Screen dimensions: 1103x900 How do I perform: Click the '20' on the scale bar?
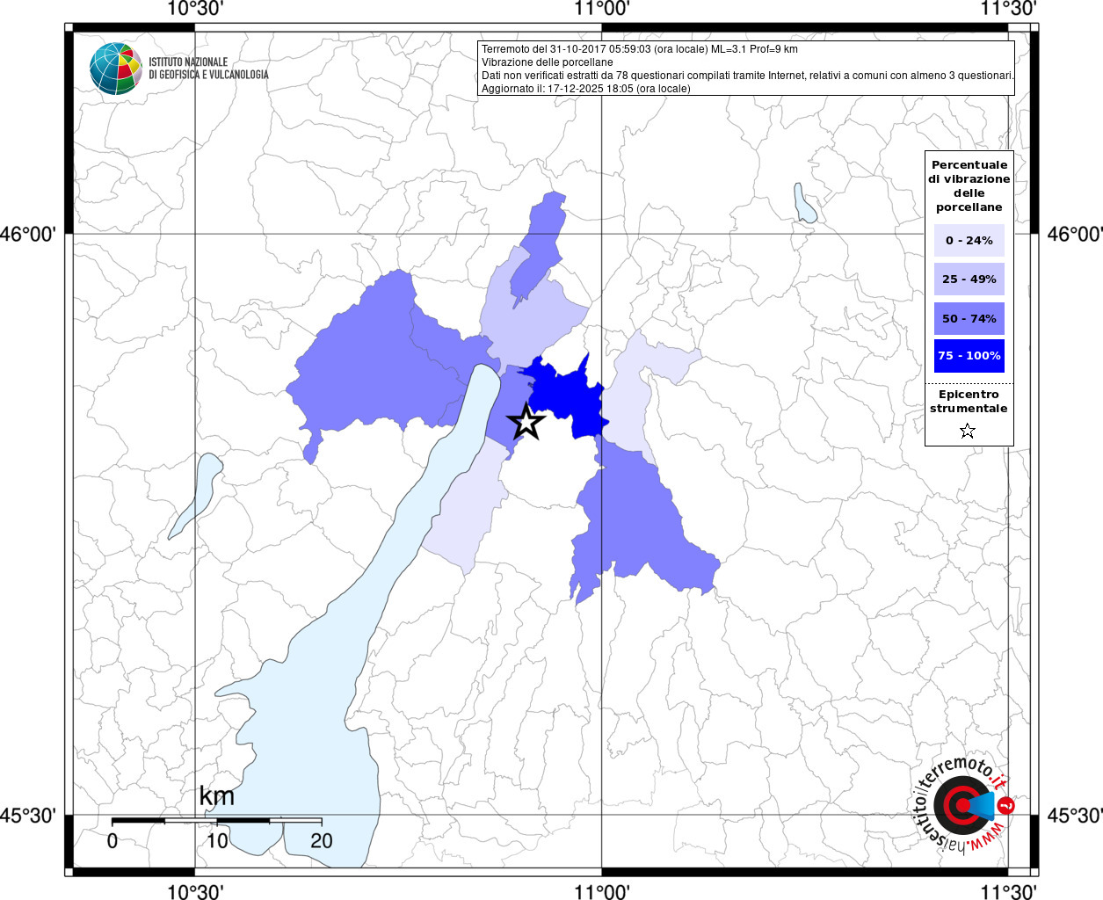(x=322, y=841)
